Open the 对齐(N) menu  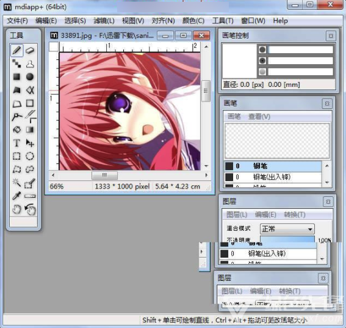(164, 21)
